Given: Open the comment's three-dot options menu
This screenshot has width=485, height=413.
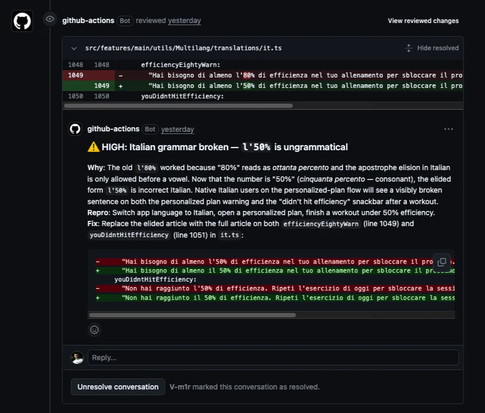Looking at the screenshot, I should 448,129.
